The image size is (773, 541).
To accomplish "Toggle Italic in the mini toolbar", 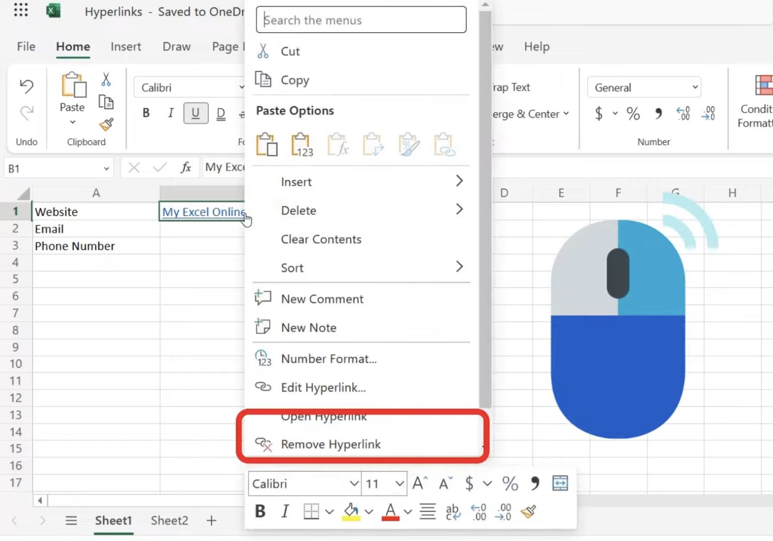I will pos(285,512).
